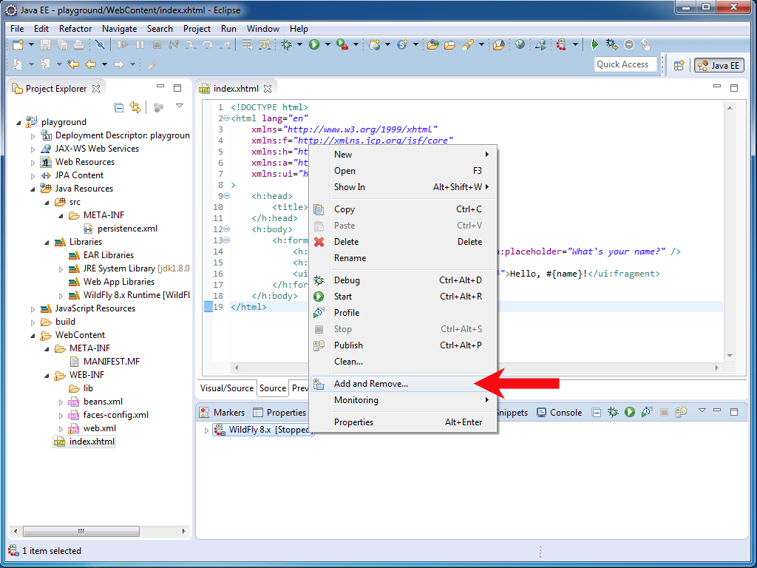Switch to the Source editor tab

point(273,388)
